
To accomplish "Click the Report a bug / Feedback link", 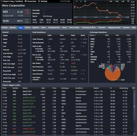I will 13,1.
